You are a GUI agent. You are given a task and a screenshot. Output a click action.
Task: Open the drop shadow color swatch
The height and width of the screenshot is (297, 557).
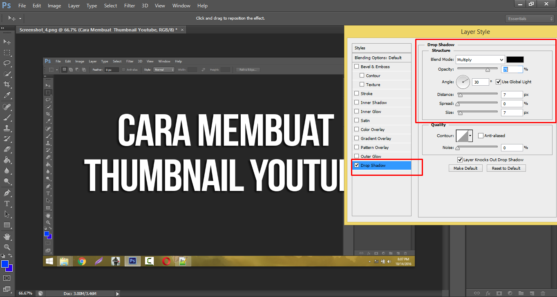point(514,59)
